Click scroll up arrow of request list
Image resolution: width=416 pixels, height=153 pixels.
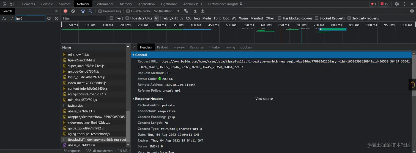pyautogui.click(x=128, y=47)
